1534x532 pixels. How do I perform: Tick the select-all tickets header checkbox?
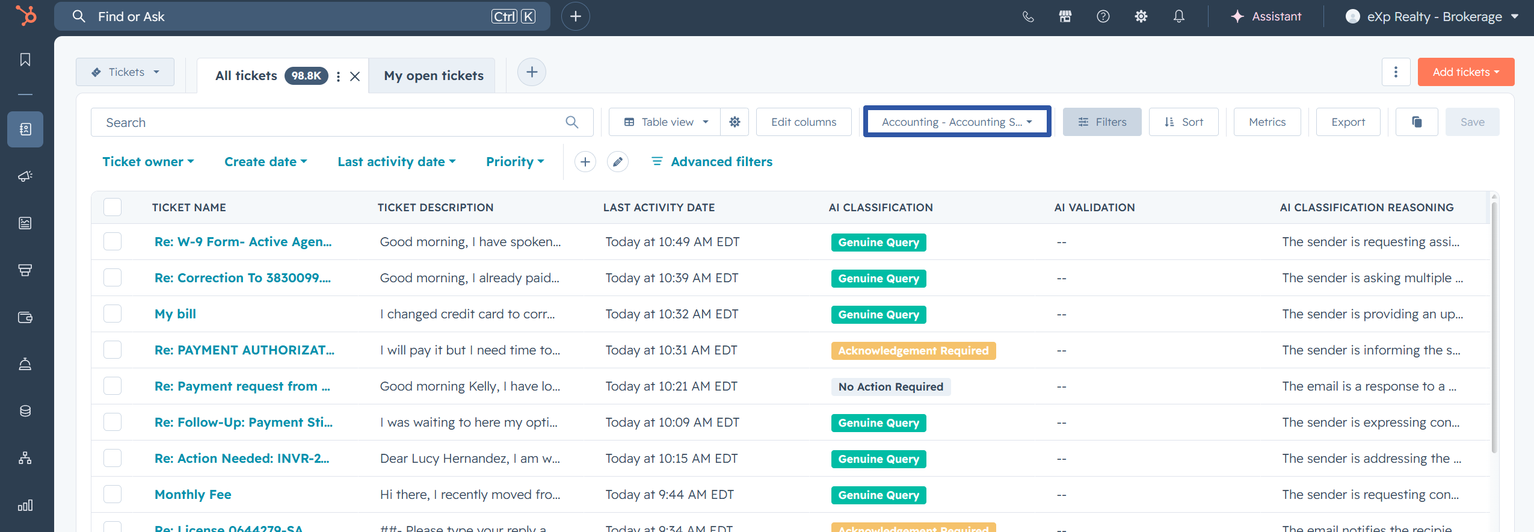[x=112, y=207]
